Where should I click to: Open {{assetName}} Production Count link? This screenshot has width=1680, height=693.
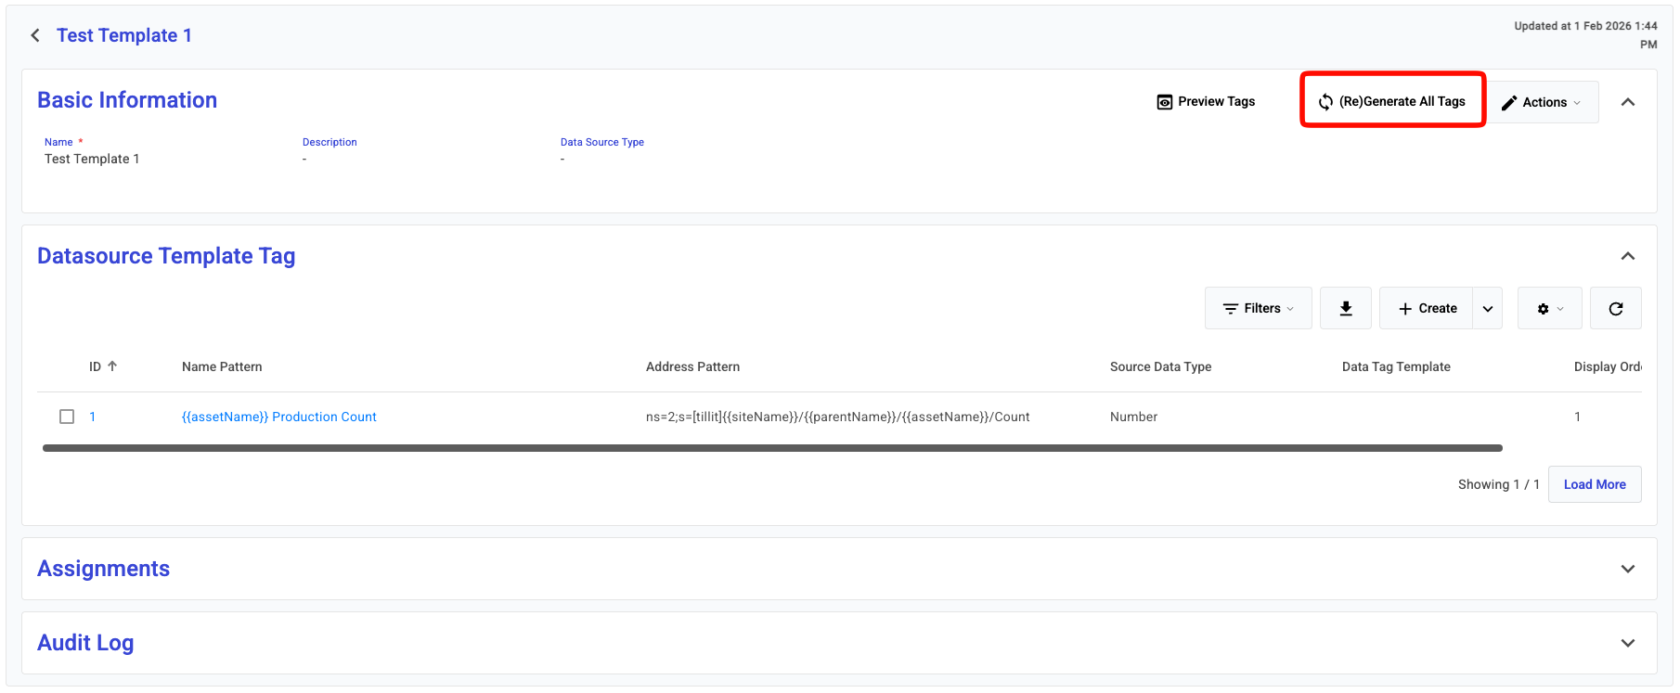click(278, 417)
